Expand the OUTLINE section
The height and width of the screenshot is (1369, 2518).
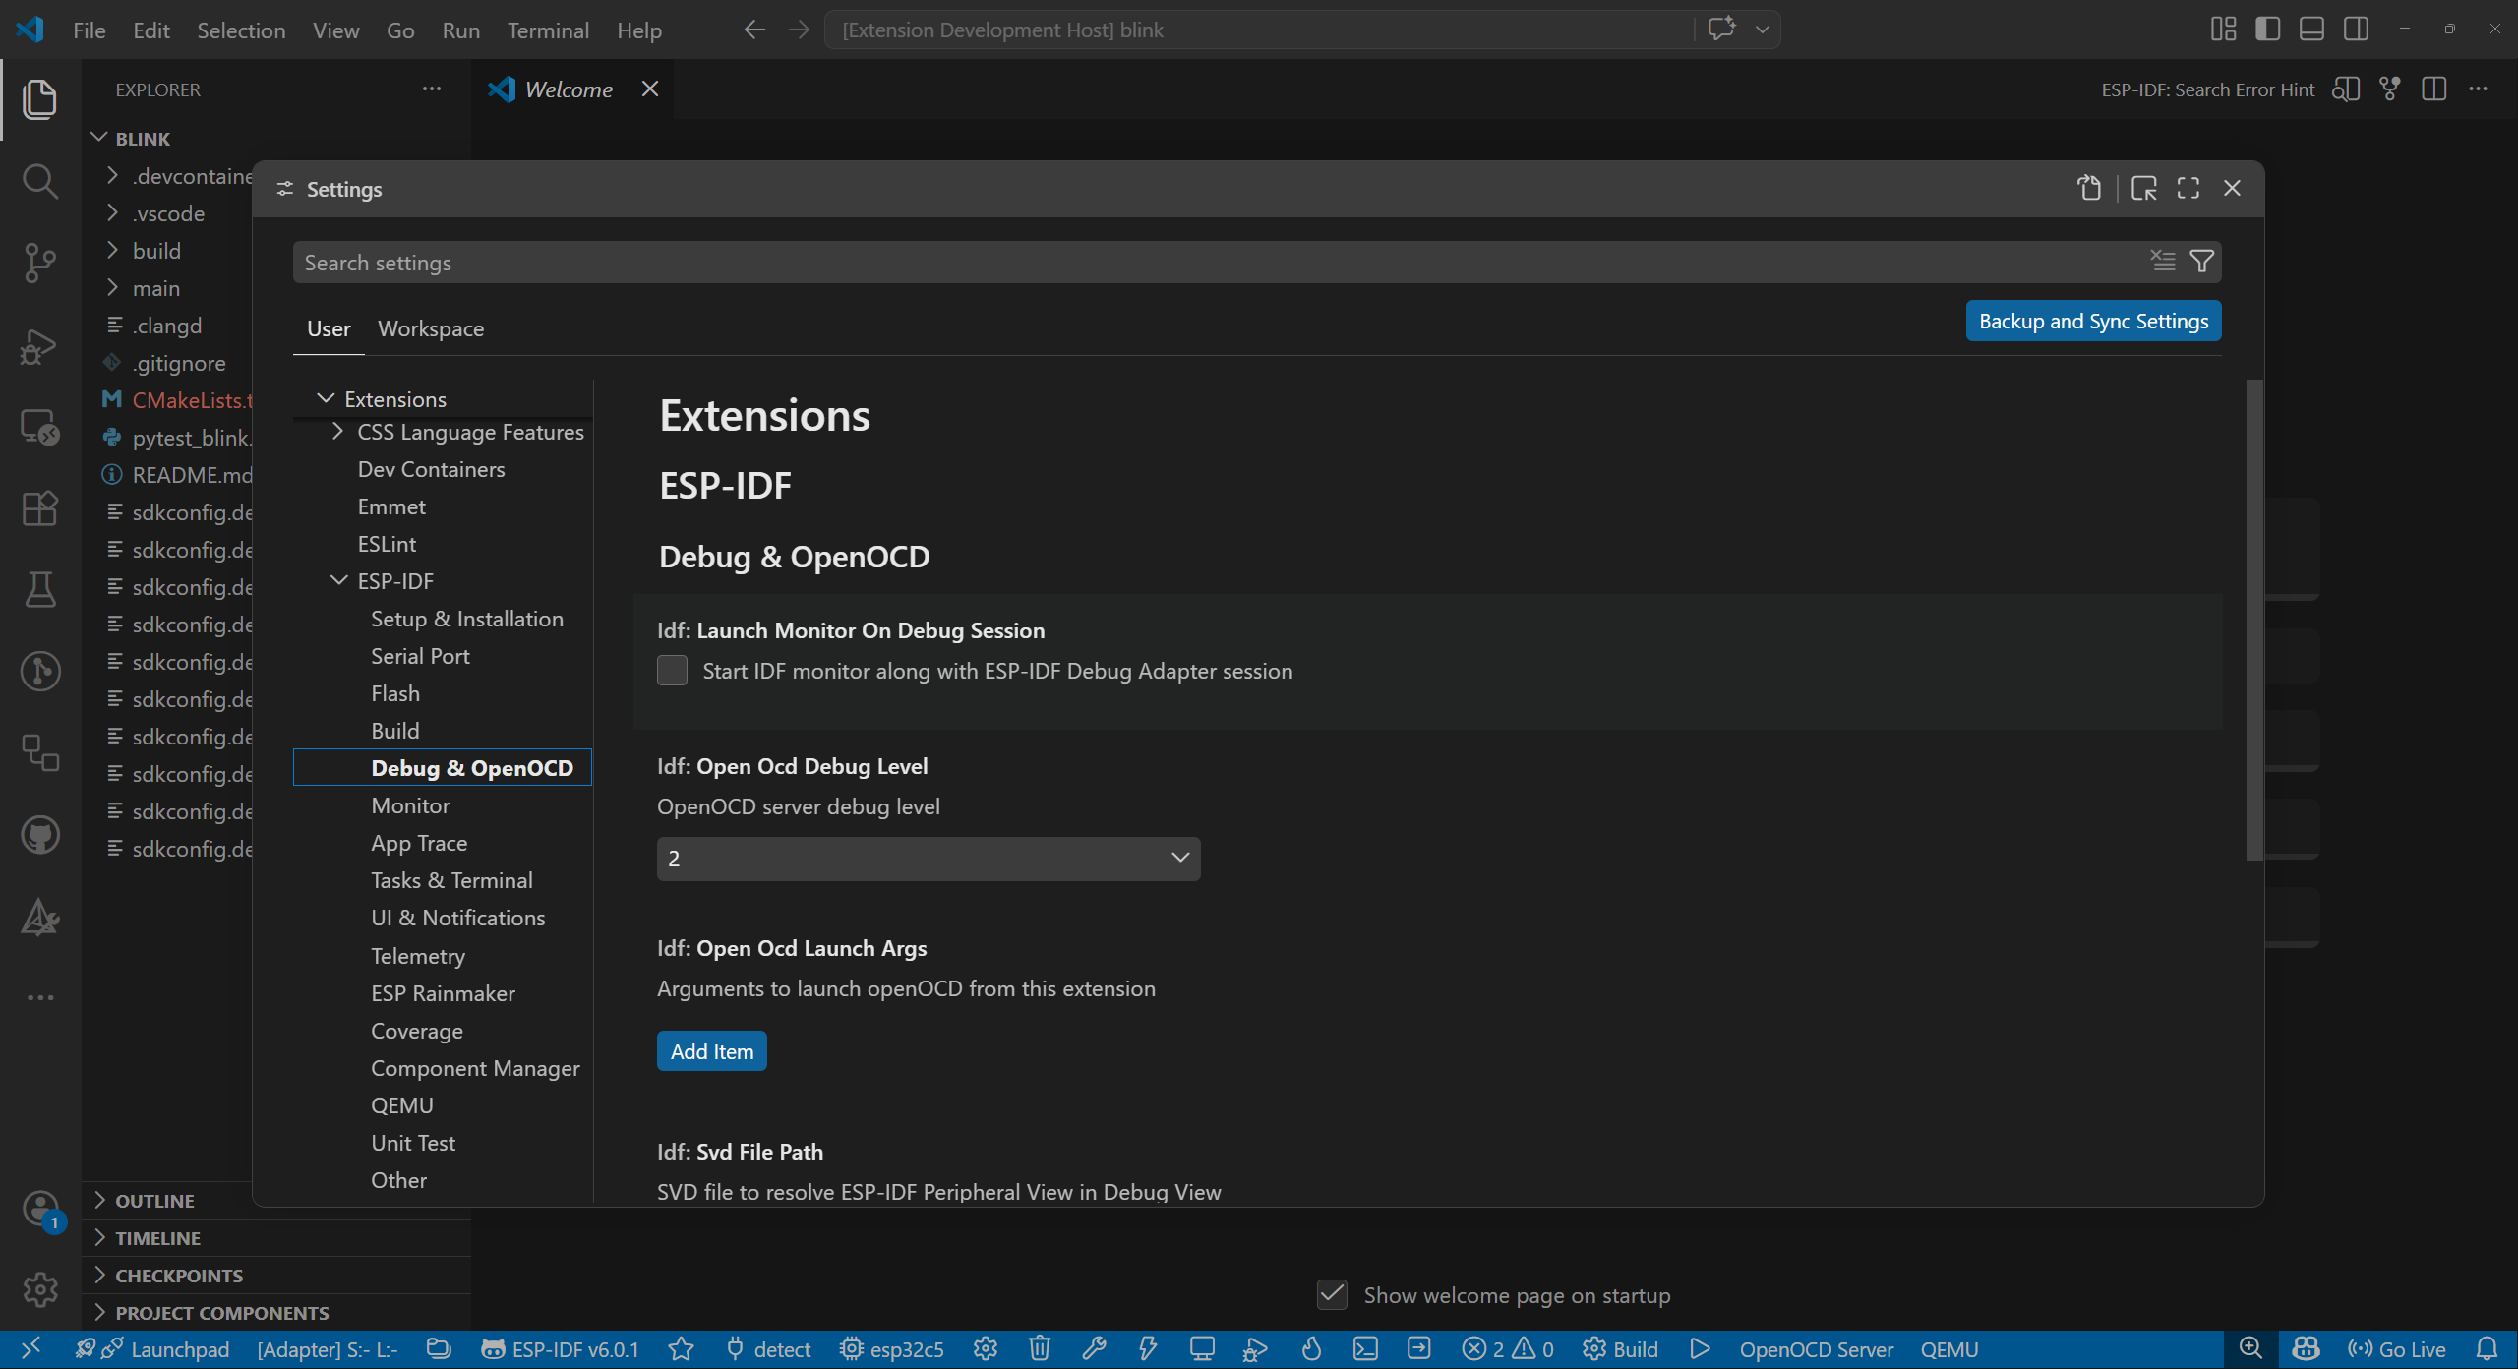coord(155,1201)
